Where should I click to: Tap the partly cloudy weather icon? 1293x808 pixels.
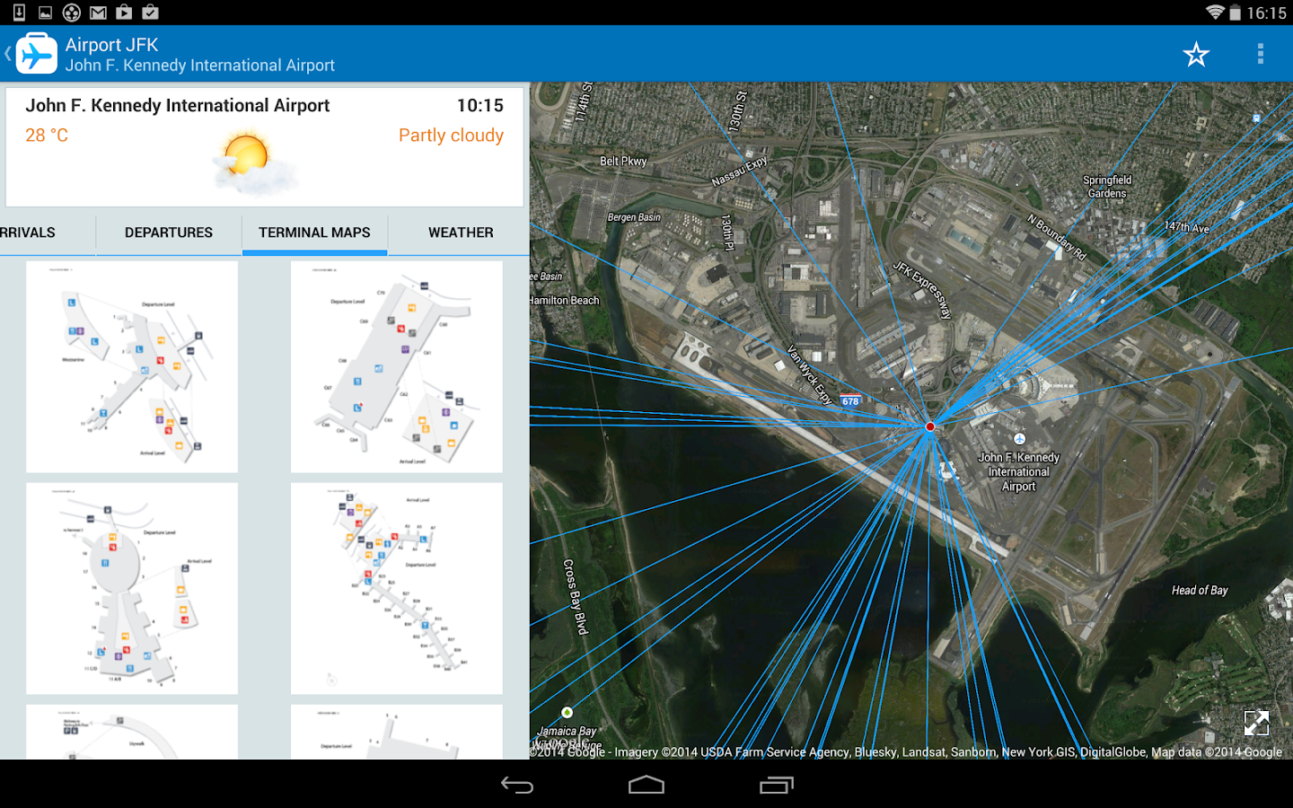pyautogui.click(x=249, y=162)
